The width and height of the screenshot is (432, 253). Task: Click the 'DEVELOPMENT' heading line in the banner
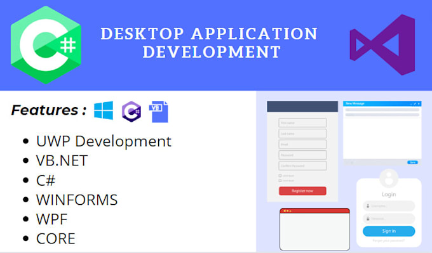(x=212, y=52)
